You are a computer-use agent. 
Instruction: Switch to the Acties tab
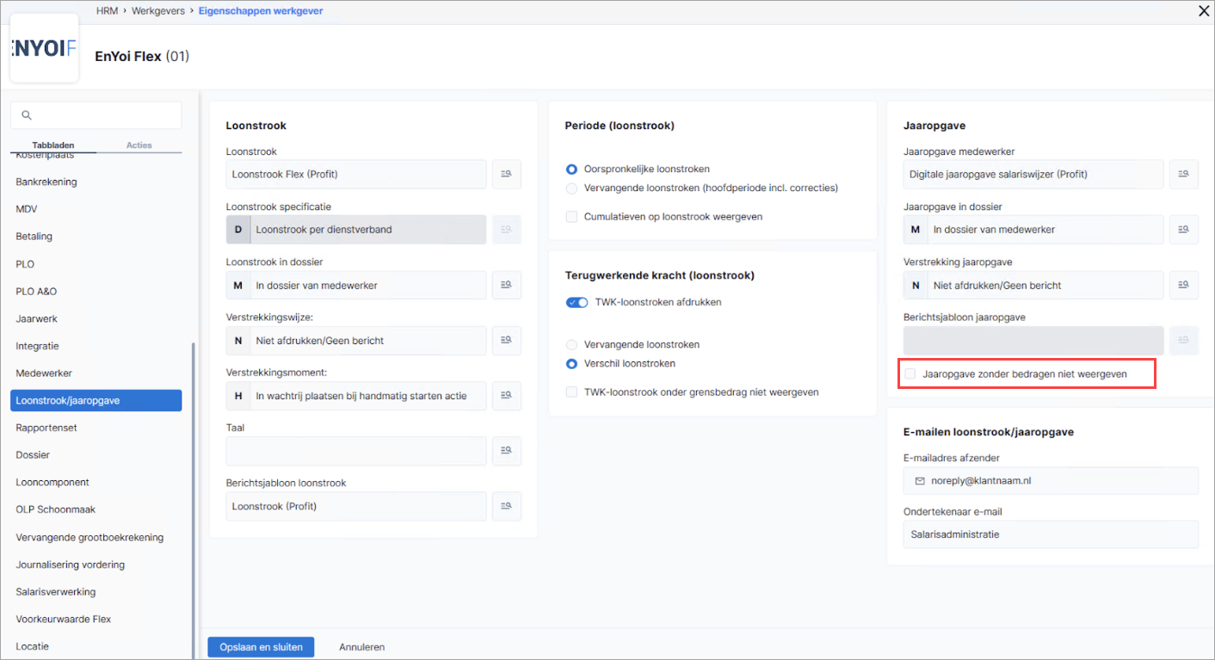coord(139,145)
